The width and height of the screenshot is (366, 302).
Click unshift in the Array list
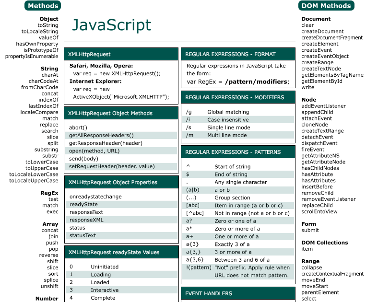pos(49,286)
